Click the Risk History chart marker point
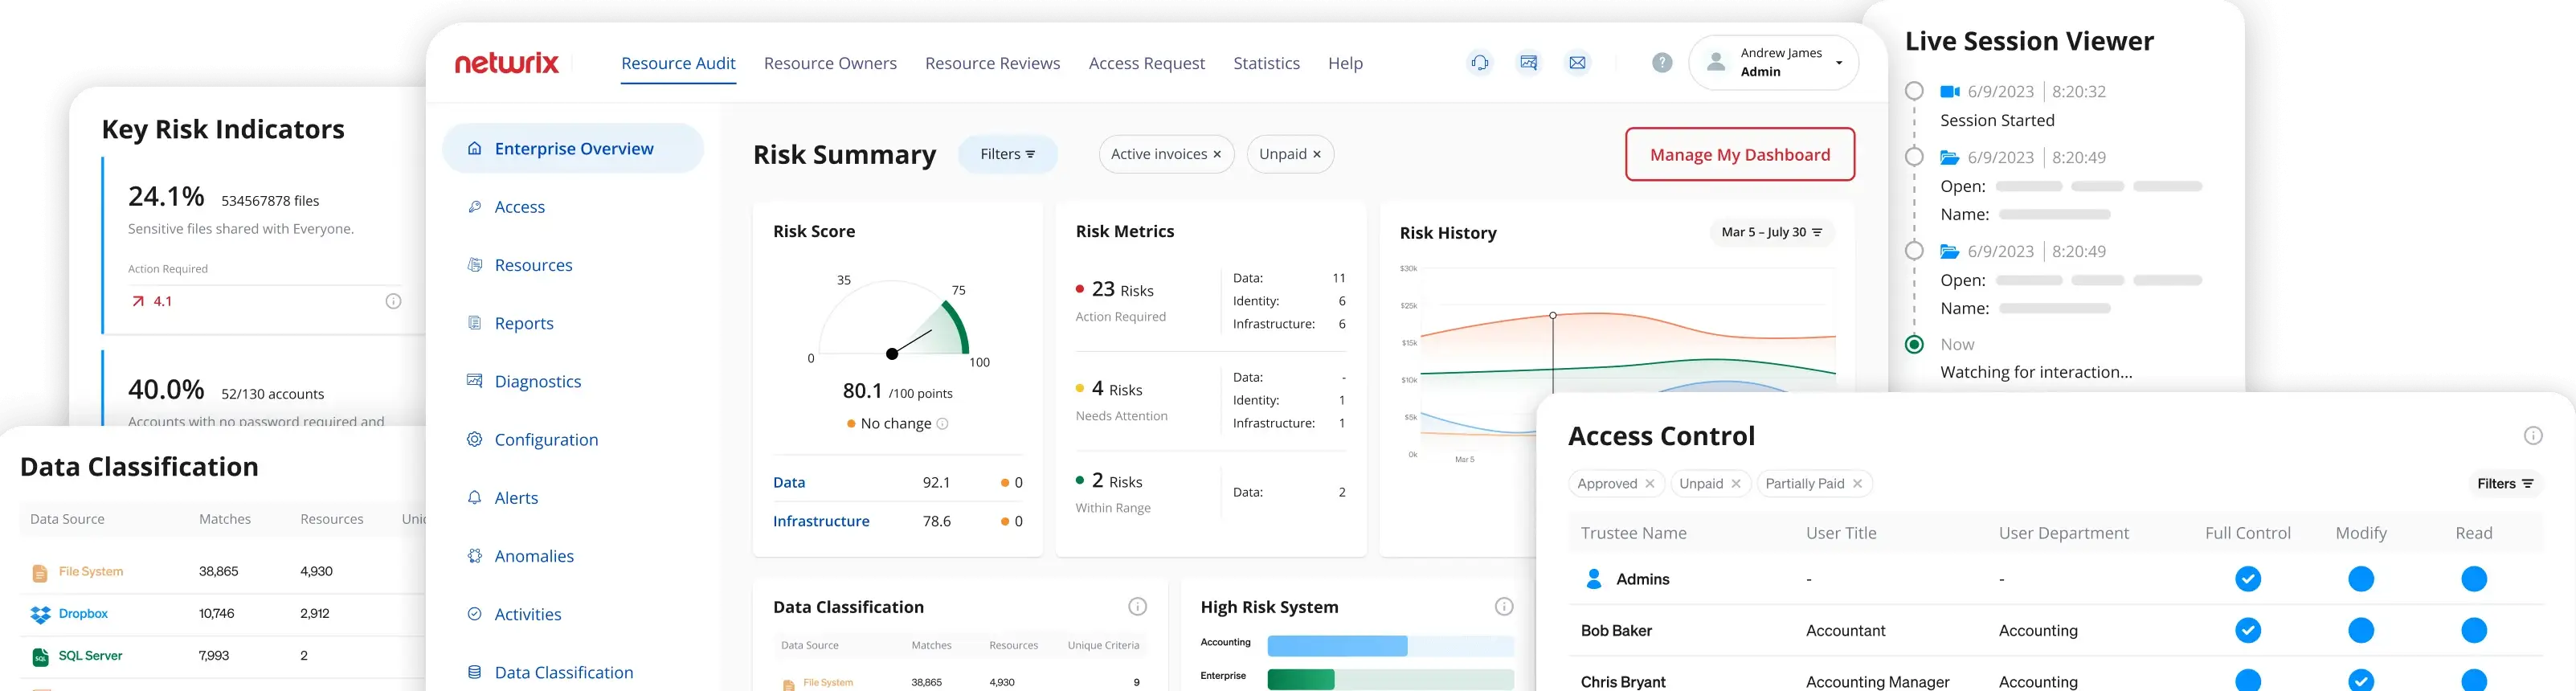Viewport: 2576px width, 691px height. pos(1553,315)
